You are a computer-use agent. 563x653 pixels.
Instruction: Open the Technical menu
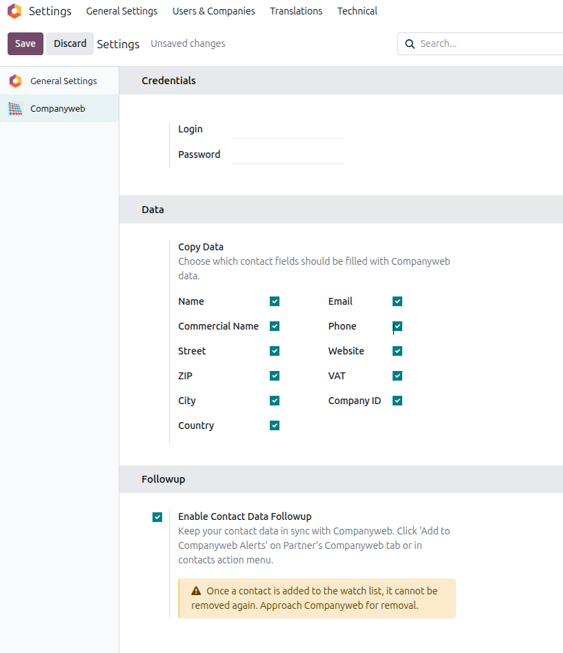[x=357, y=11]
